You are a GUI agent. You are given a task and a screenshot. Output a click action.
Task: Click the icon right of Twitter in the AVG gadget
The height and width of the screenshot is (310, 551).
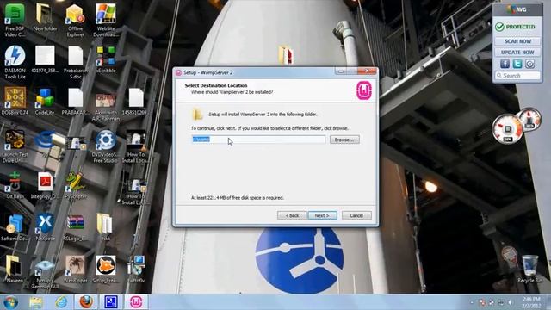click(x=530, y=64)
